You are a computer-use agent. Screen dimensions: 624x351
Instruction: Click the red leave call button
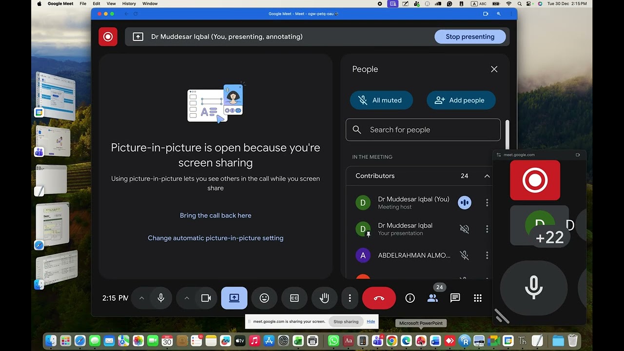[x=379, y=298]
